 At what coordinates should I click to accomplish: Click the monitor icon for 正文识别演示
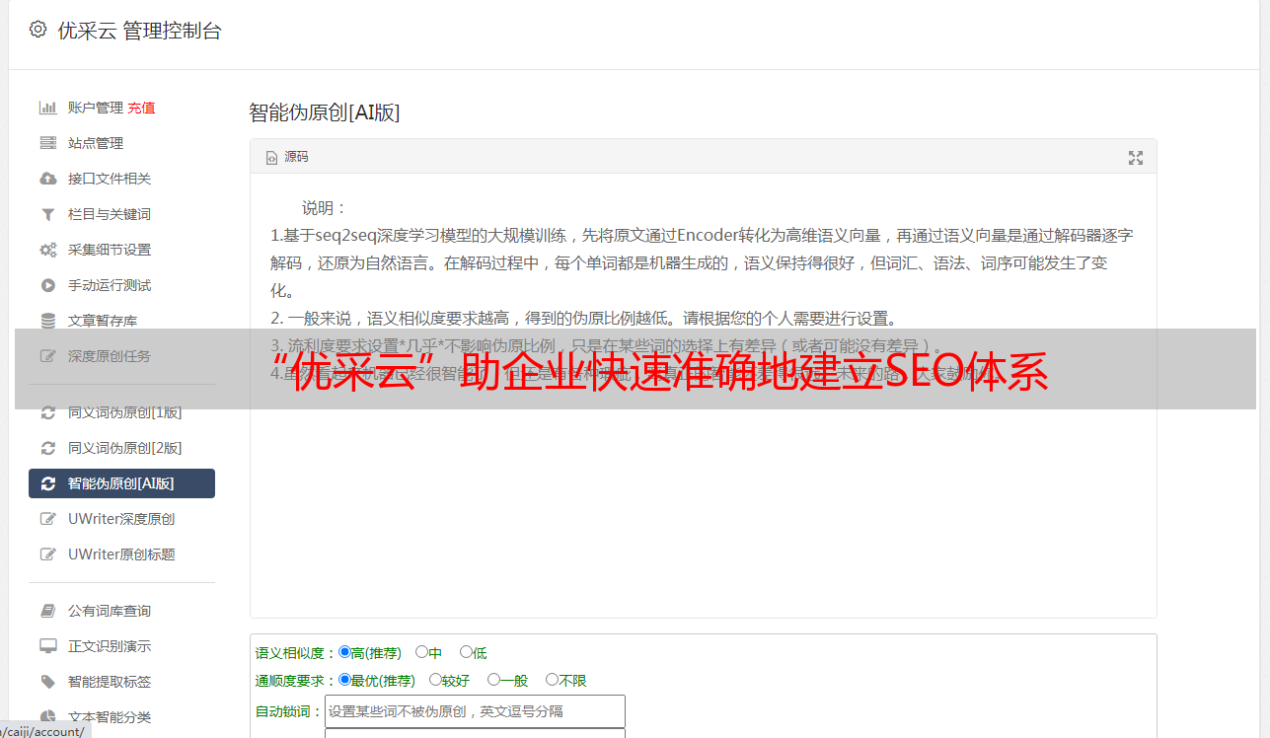pos(47,646)
